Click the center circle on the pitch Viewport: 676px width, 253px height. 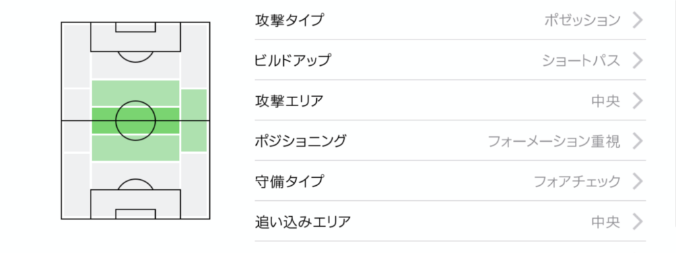point(135,121)
